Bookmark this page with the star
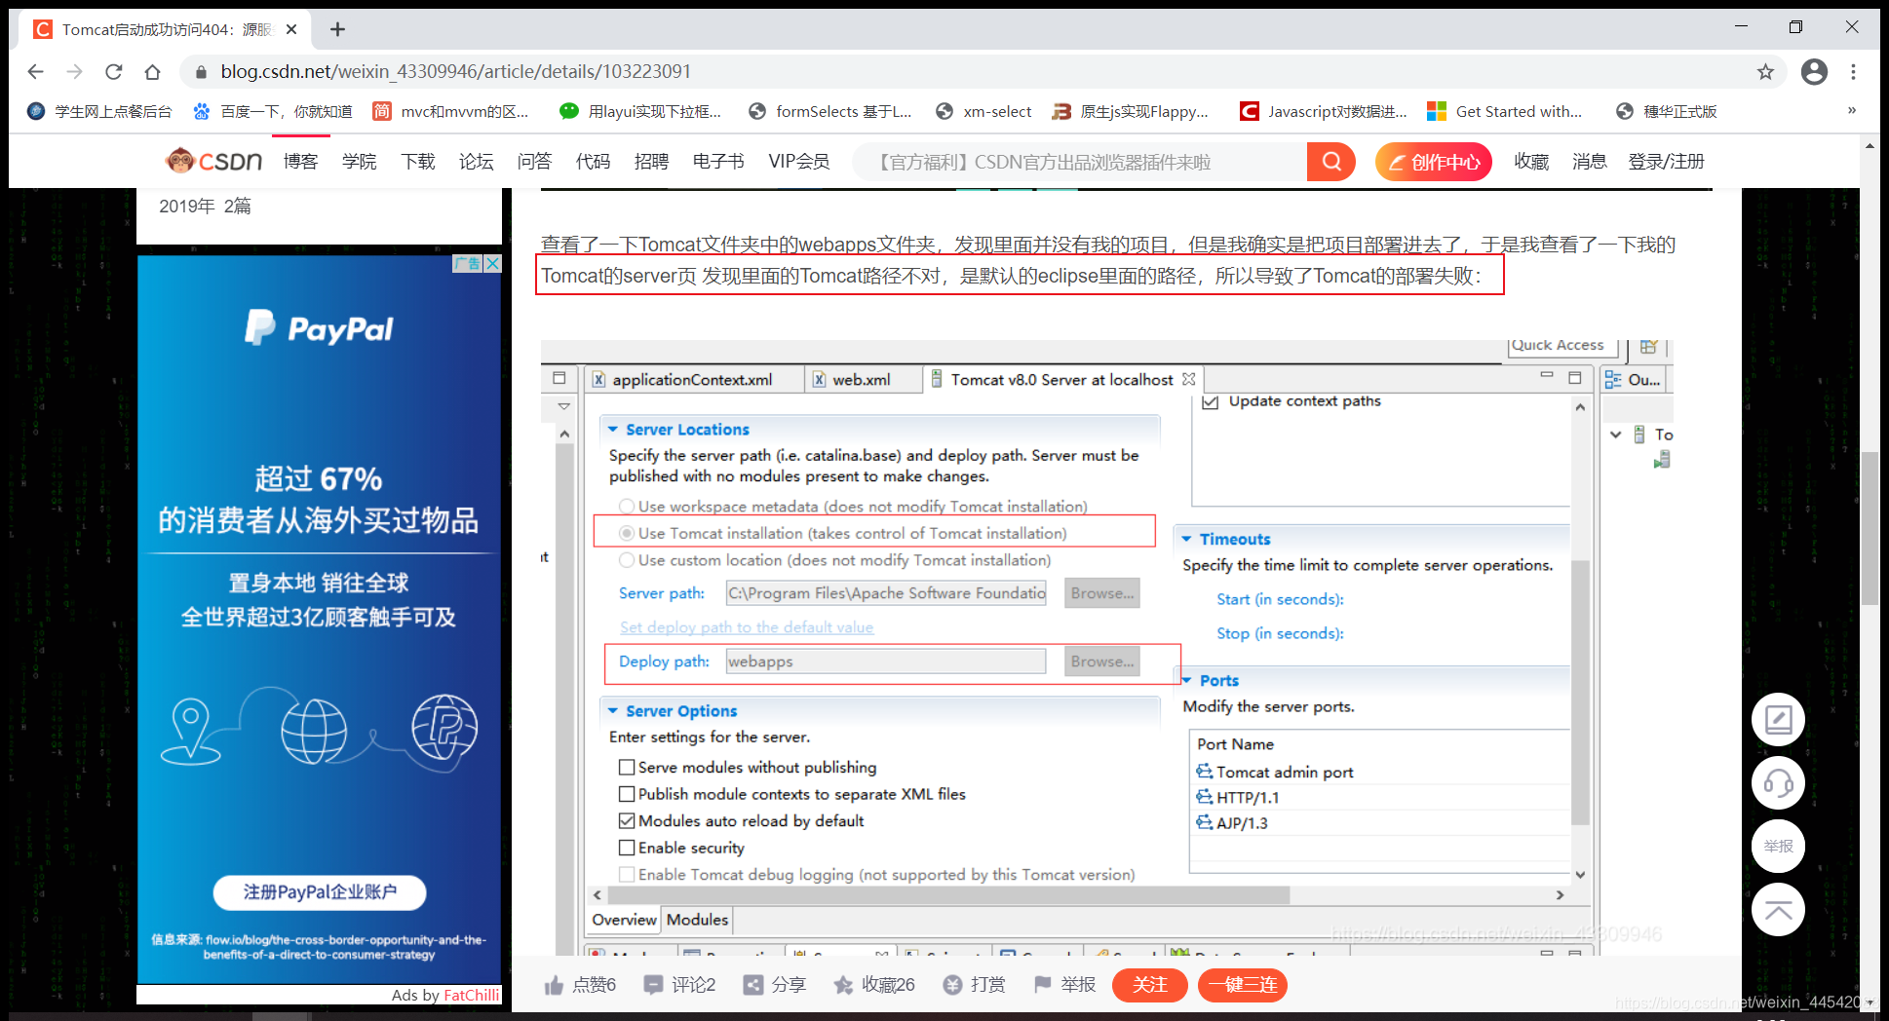Viewport: 1889px width, 1021px height. click(1765, 72)
